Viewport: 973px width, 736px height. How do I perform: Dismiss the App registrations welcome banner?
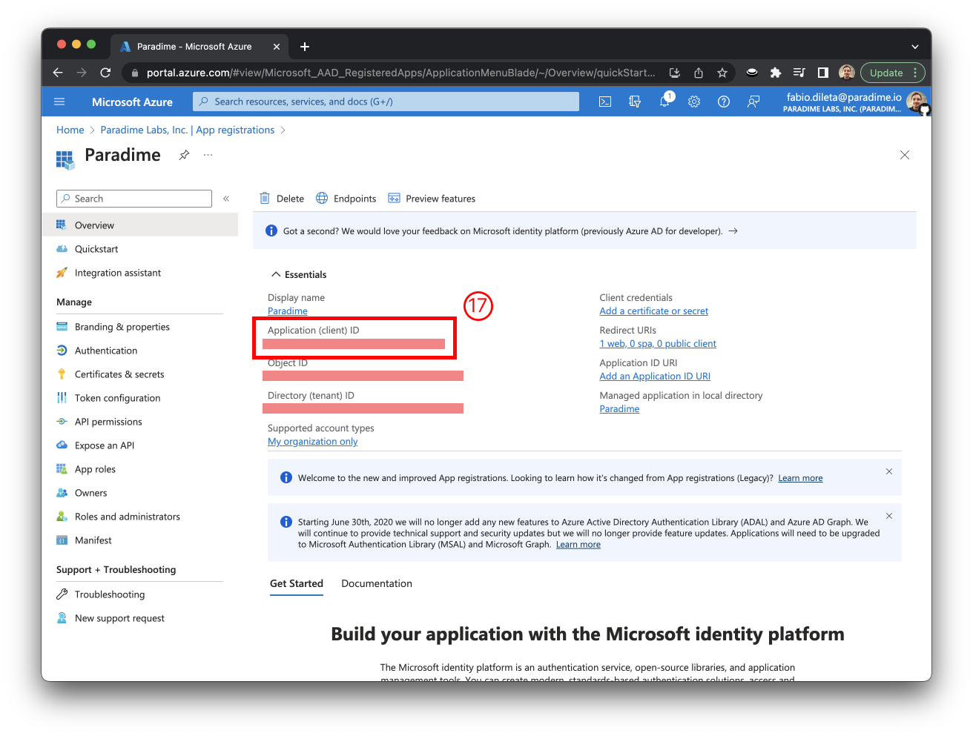click(889, 471)
